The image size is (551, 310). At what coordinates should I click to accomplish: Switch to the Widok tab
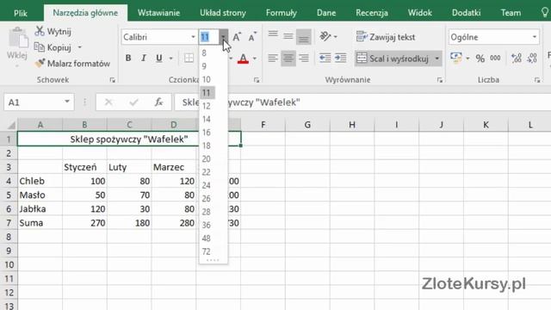[419, 13]
